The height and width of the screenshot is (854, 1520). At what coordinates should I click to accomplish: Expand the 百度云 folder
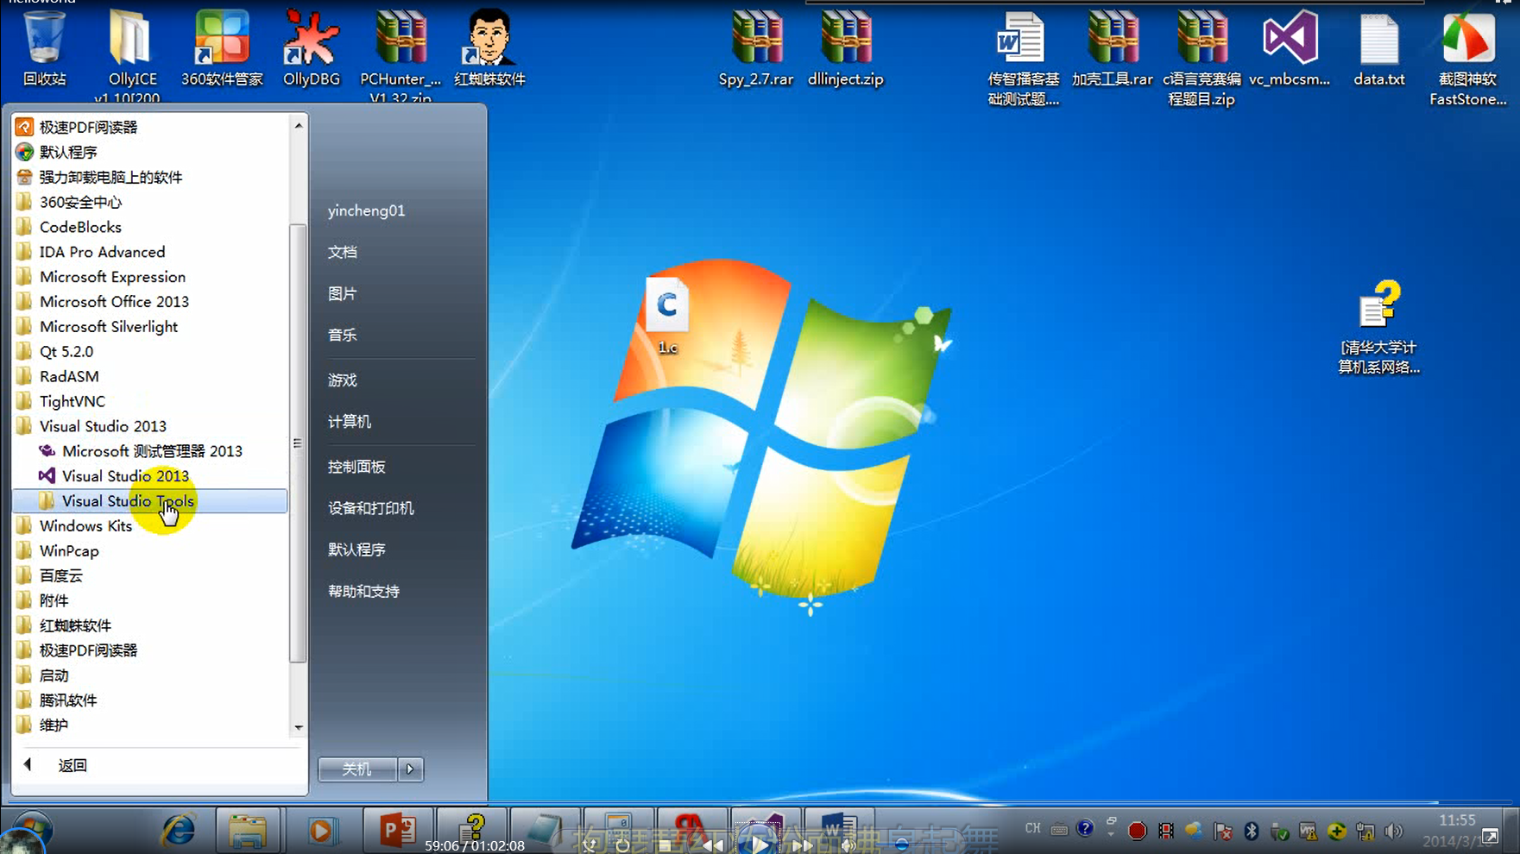point(150,575)
